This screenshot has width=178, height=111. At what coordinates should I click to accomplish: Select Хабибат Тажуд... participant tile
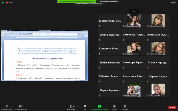(x=110, y=76)
